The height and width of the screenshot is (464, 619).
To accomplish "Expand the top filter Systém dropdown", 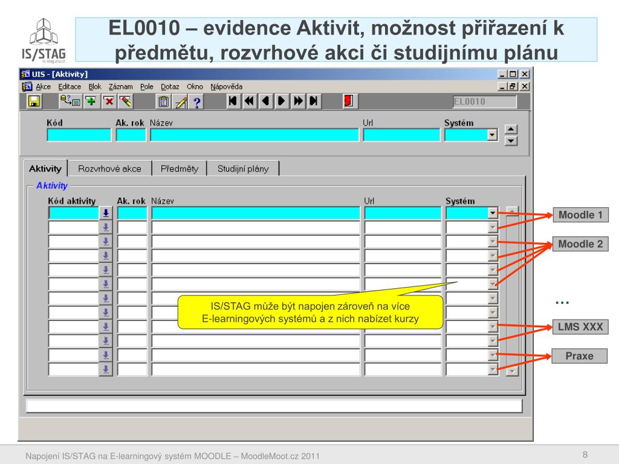I will click(492, 135).
